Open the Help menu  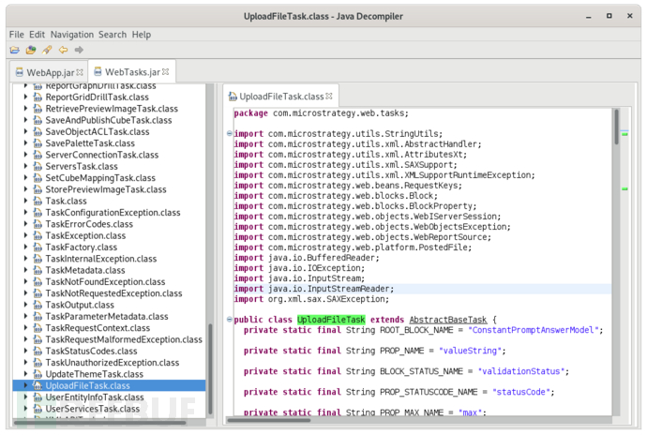[x=141, y=35]
